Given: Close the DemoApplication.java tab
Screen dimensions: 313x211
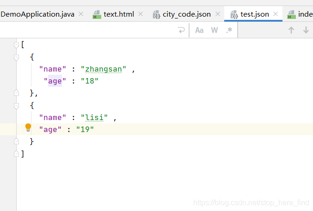Looking at the screenshot, I should pyautogui.click(x=81, y=14).
